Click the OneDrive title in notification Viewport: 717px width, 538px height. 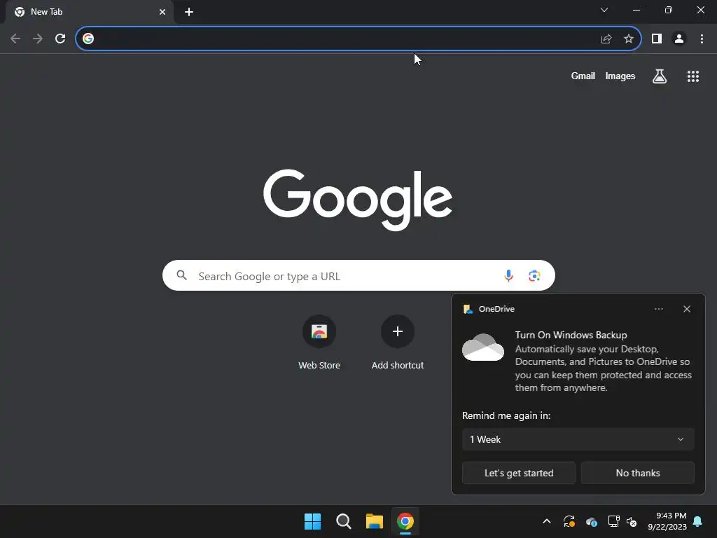tap(496, 309)
